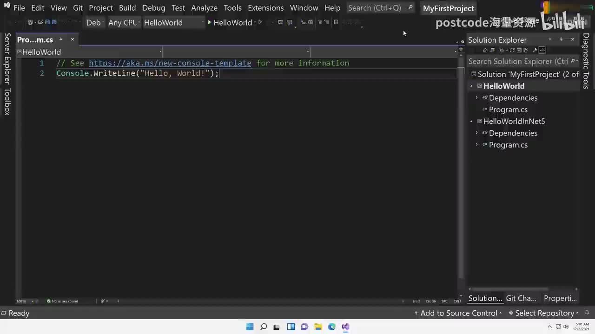Open Properties wrench icon in Solution Explorer
The width and height of the screenshot is (595, 334).
pos(535,50)
